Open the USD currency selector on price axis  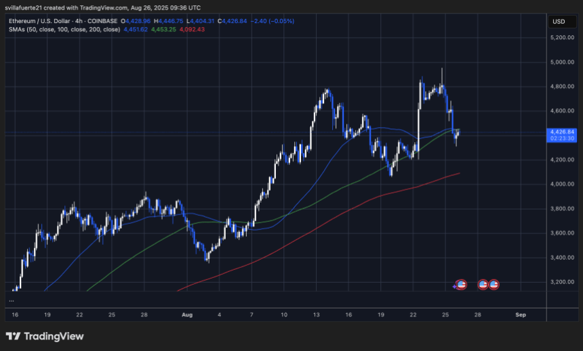[559, 22]
